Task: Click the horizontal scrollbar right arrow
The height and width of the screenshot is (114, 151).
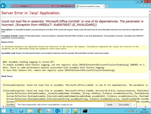Action: [x=145, y=106]
